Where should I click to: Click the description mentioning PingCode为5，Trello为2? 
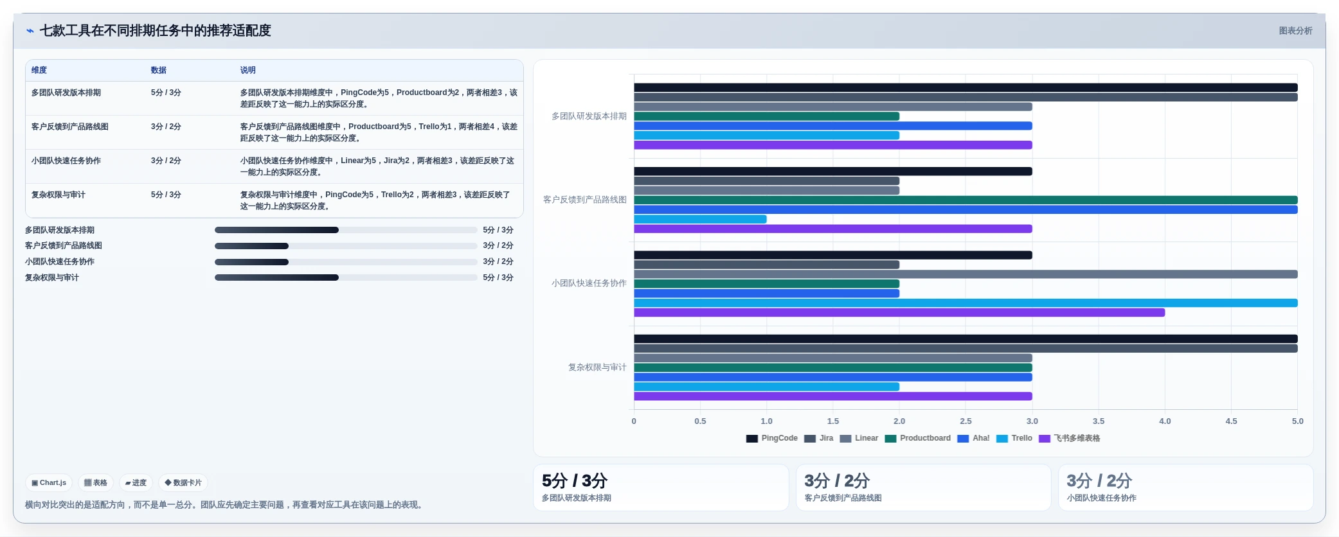(x=375, y=201)
